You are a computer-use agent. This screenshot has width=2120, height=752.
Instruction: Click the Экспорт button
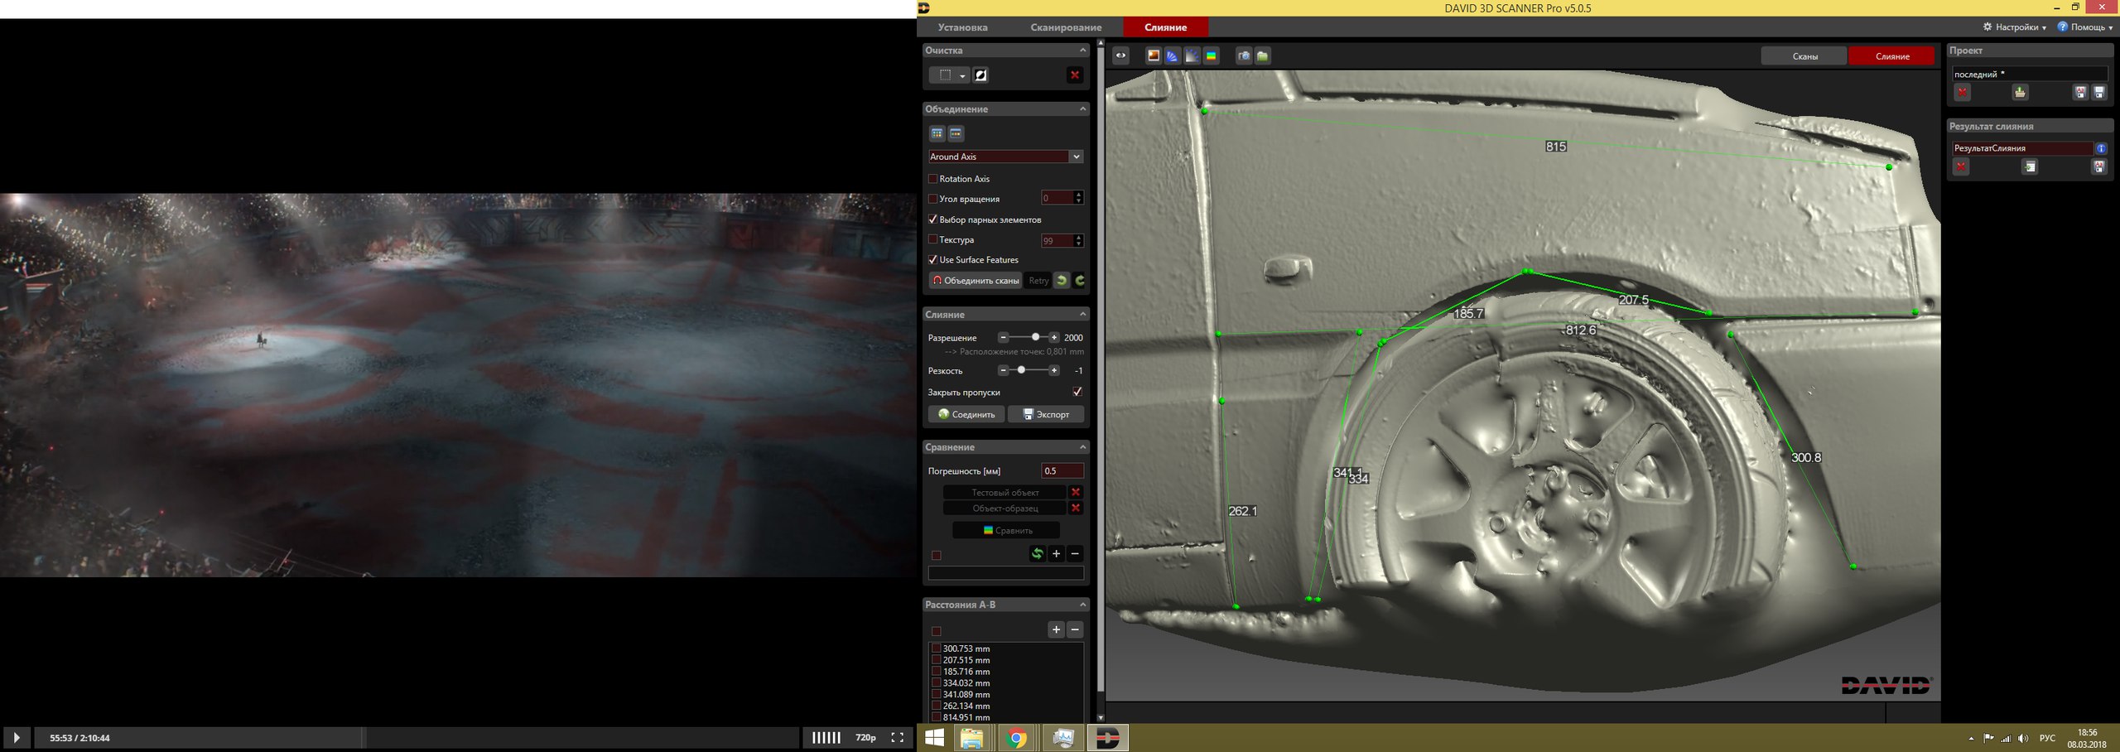point(1046,414)
